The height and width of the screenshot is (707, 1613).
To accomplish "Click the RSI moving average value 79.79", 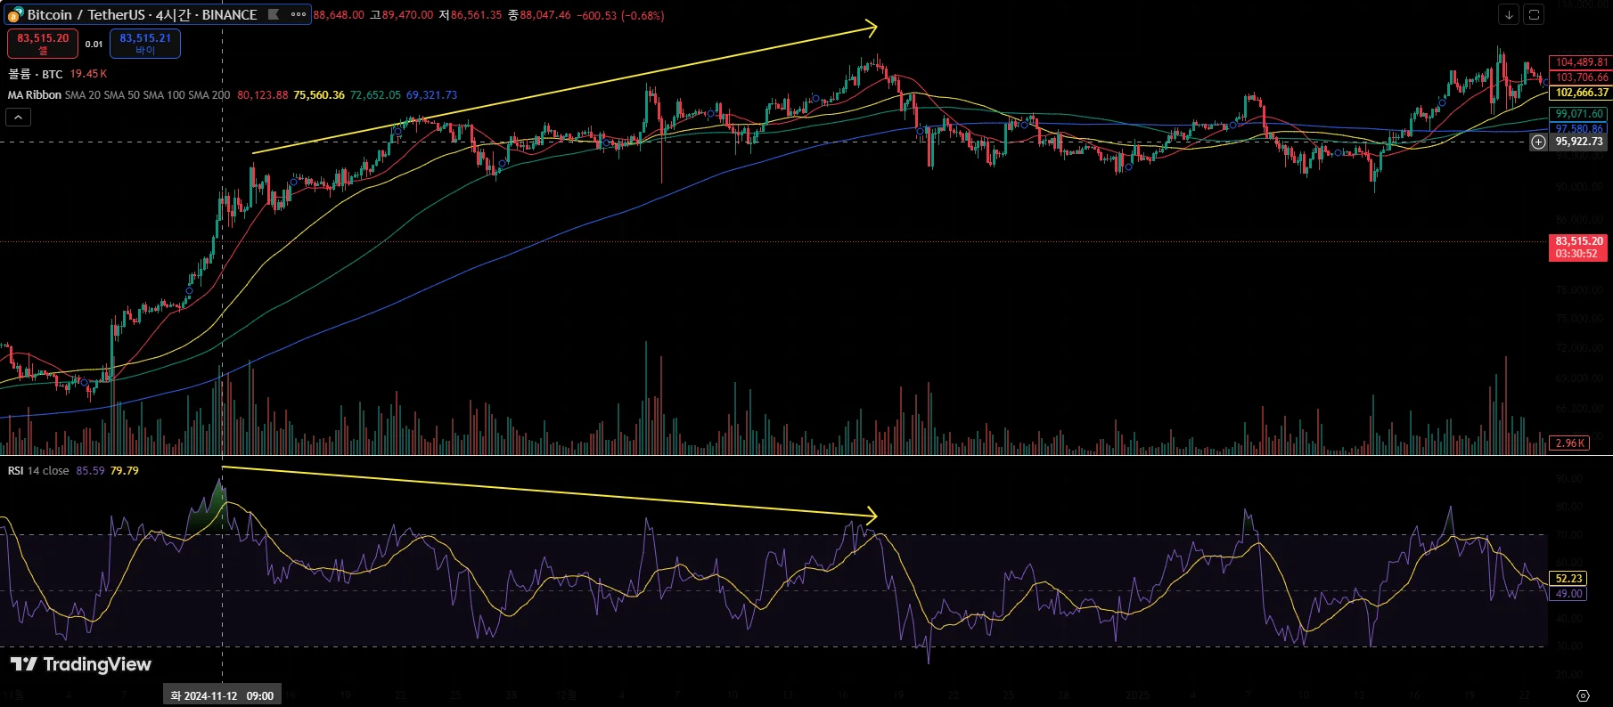I will point(125,471).
